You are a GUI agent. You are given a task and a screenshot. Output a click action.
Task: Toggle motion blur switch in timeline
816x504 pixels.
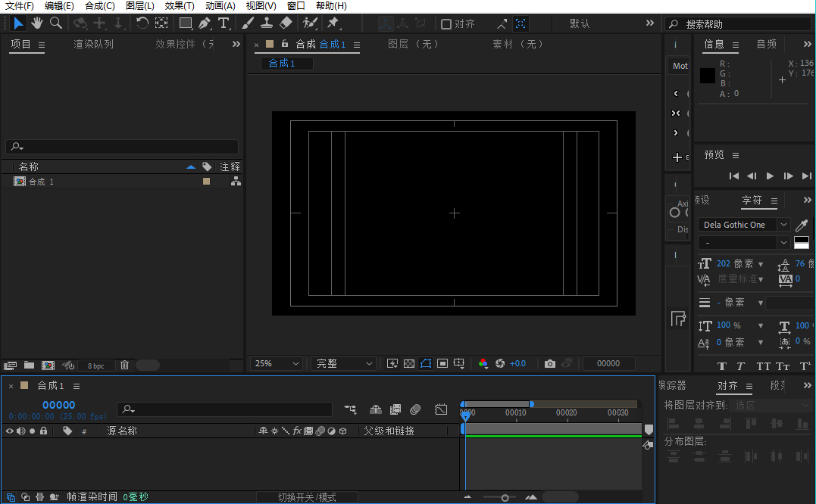415,409
